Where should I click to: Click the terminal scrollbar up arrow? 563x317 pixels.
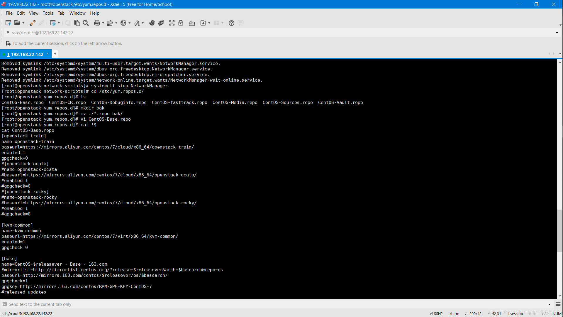[x=560, y=63]
